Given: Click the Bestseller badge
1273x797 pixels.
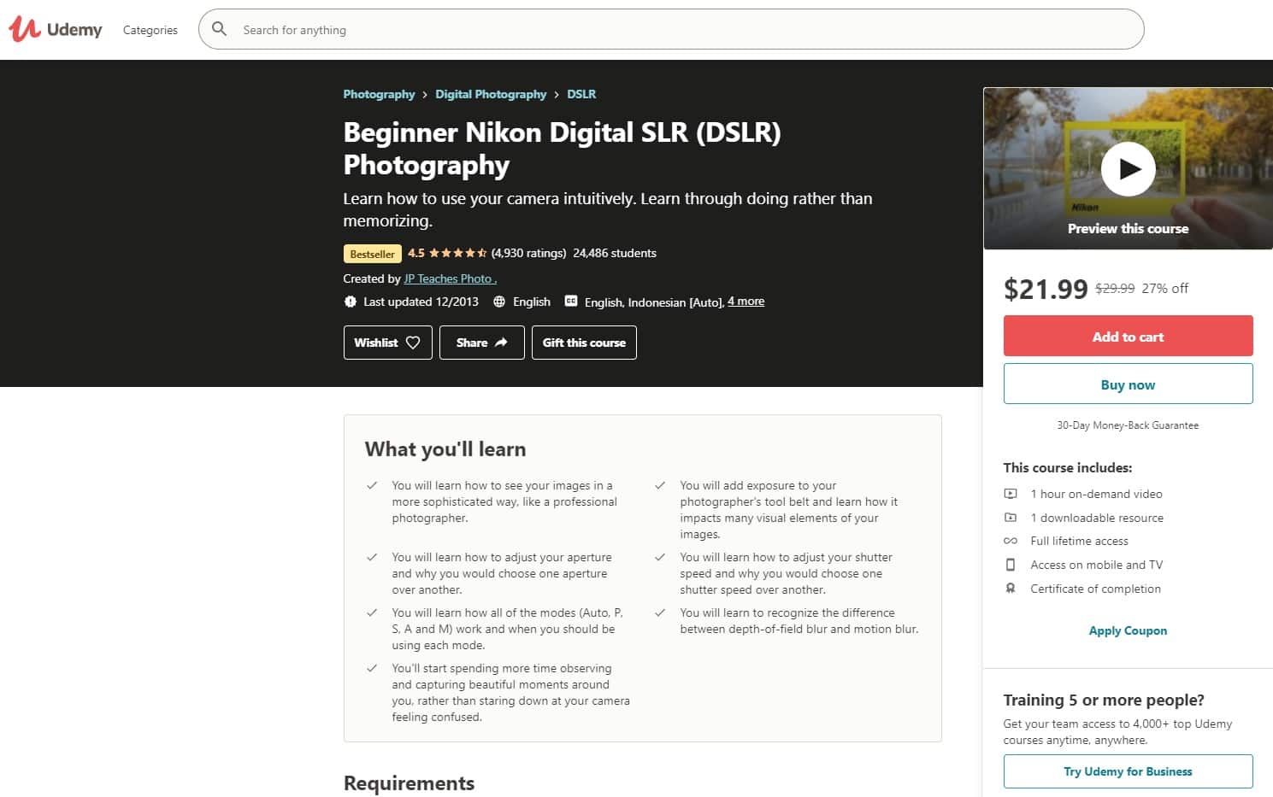Looking at the screenshot, I should [372, 254].
